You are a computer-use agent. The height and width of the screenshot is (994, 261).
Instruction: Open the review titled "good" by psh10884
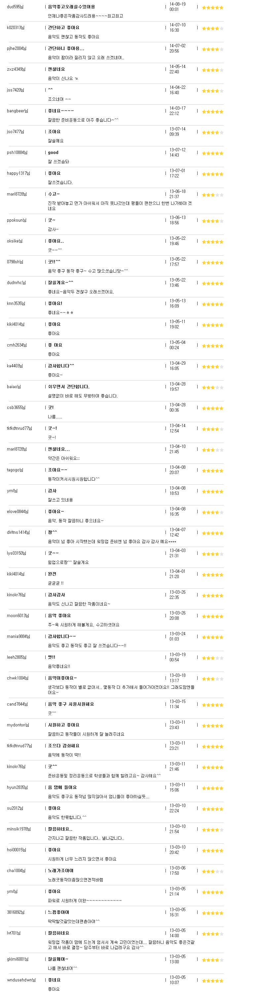[53, 152]
